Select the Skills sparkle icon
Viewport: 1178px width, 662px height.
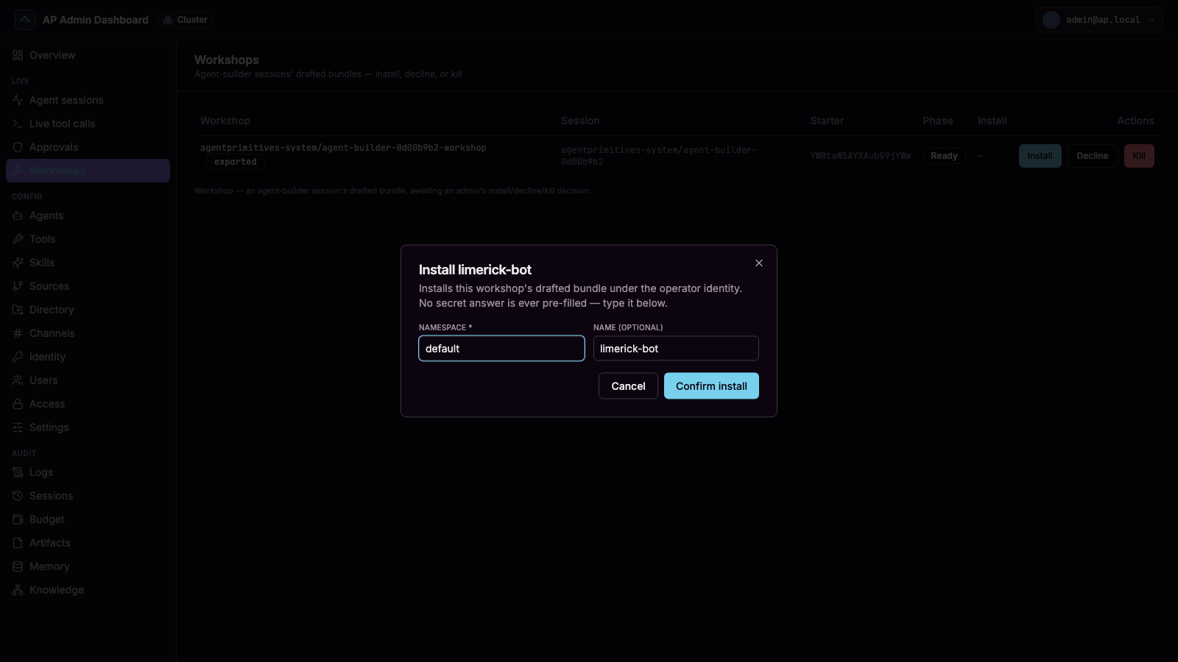(18, 263)
